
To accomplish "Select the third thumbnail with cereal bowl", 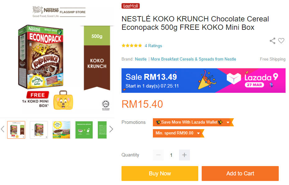I will tap(62, 130).
